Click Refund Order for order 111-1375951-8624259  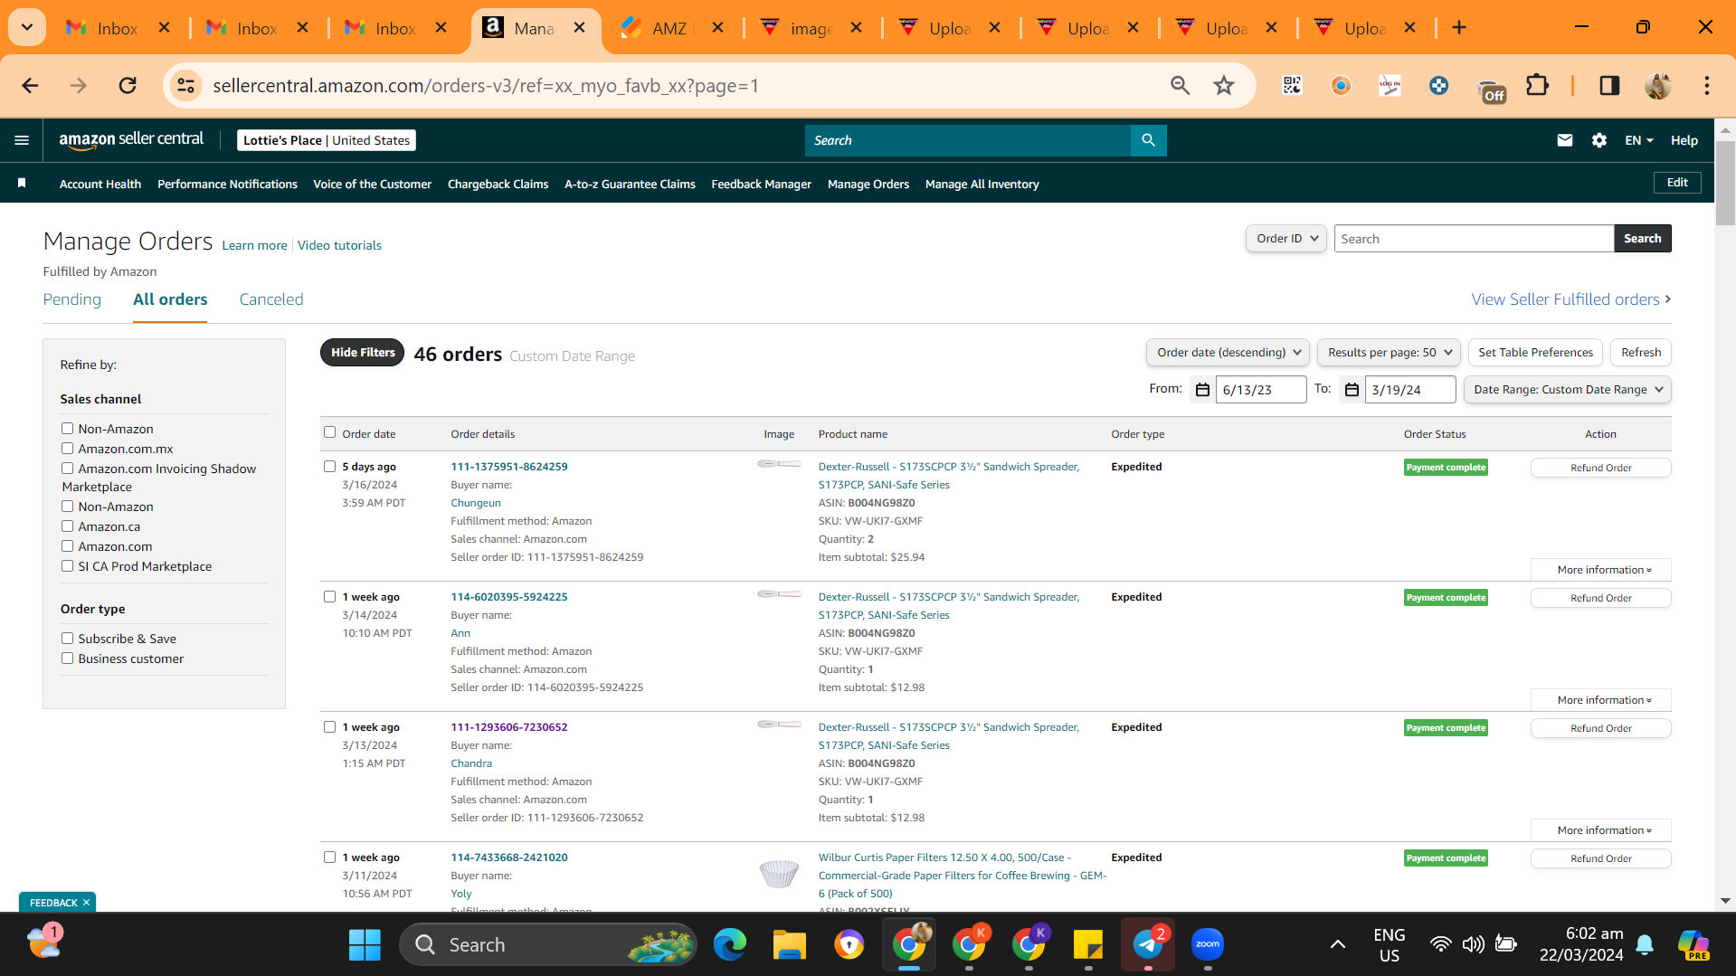pos(1600,468)
